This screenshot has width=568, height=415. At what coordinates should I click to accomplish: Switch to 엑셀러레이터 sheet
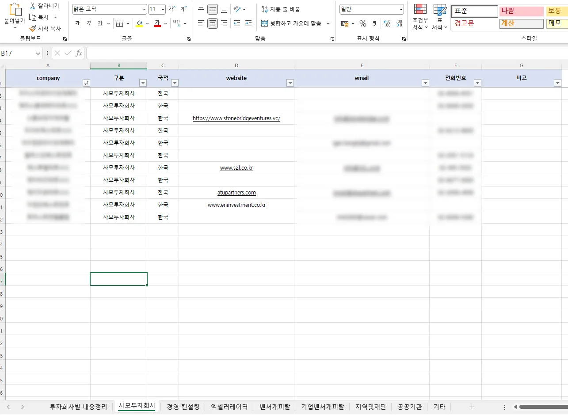pyautogui.click(x=229, y=407)
